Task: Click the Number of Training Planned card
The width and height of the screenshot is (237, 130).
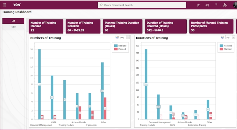Action: click(x=46, y=26)
